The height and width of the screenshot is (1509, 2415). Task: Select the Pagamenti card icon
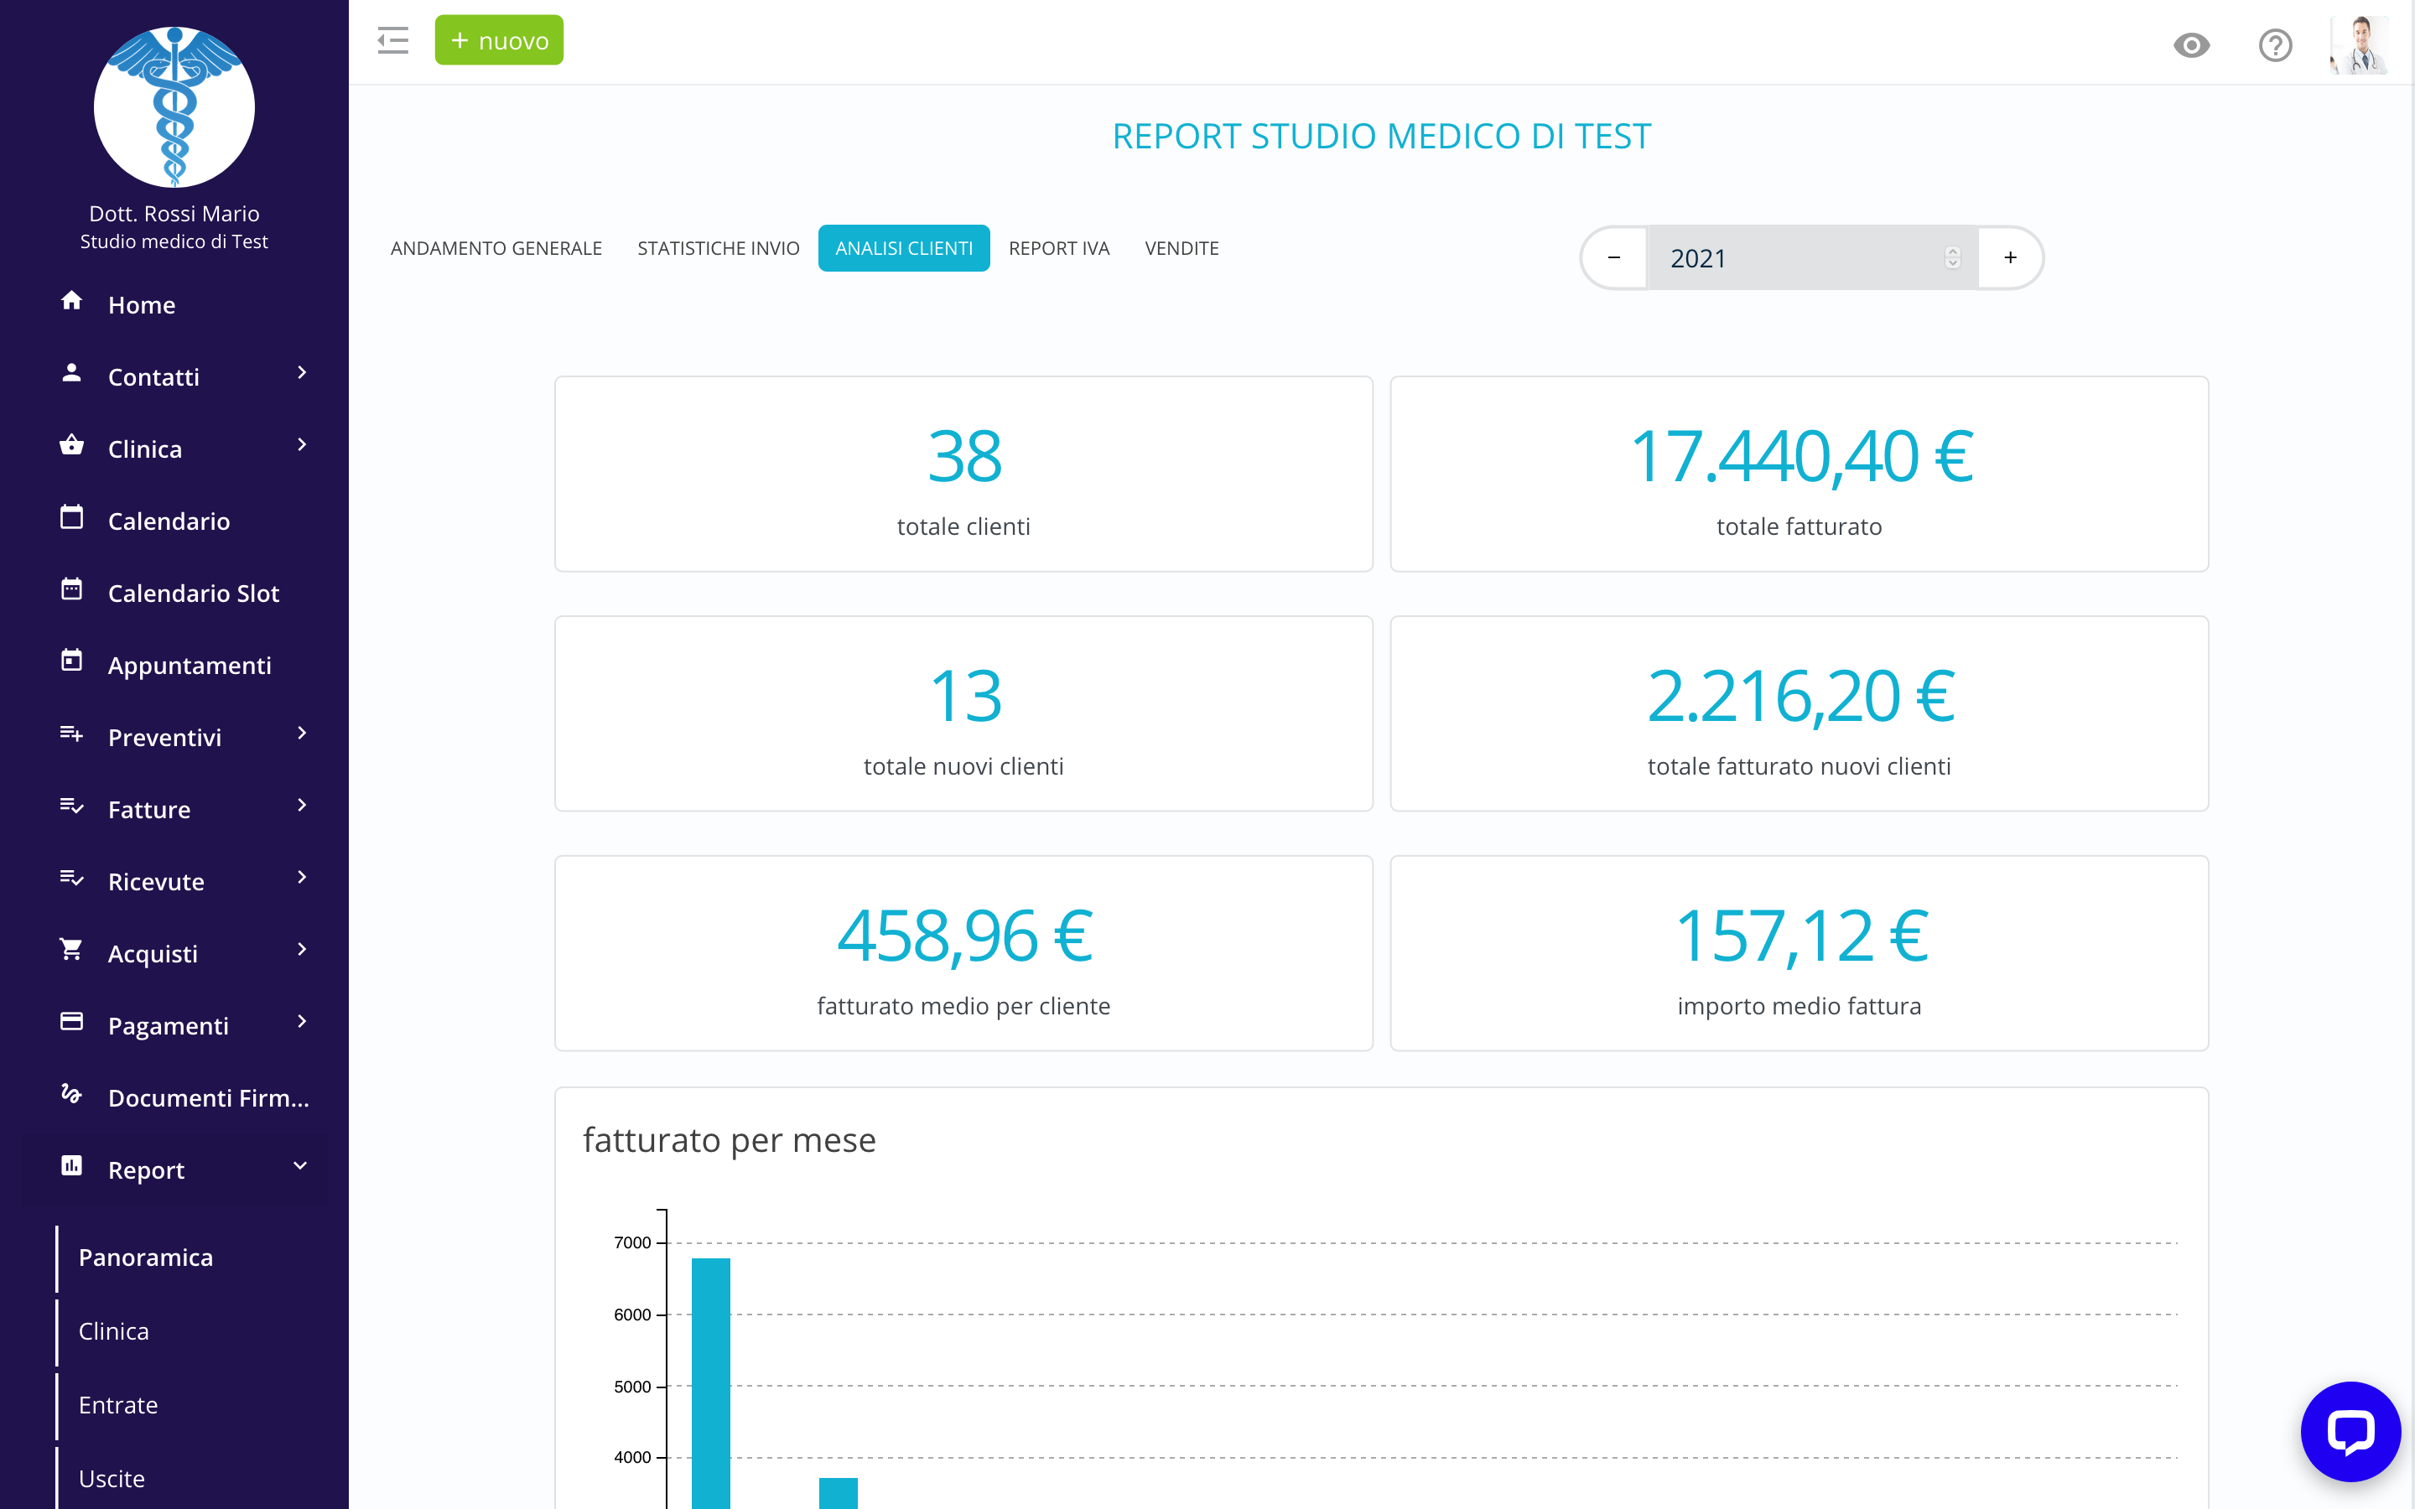pos(70,1022)
